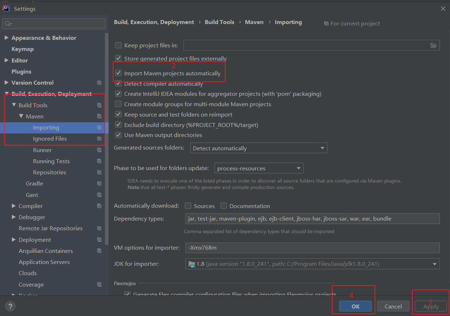Viewport: 450px width, 316px height.
Task: Expand the Debugger tree node arrow
Action: pyautogui.click(x=14, y=217)
